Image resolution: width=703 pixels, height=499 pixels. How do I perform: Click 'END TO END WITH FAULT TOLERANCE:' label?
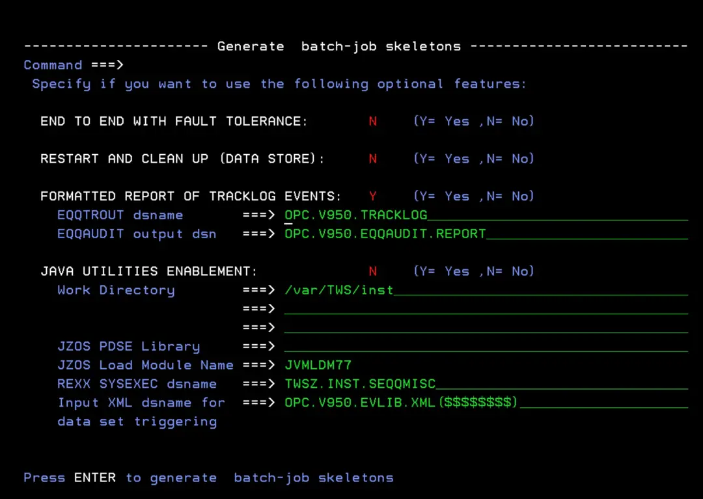click(x=174, y=122)
